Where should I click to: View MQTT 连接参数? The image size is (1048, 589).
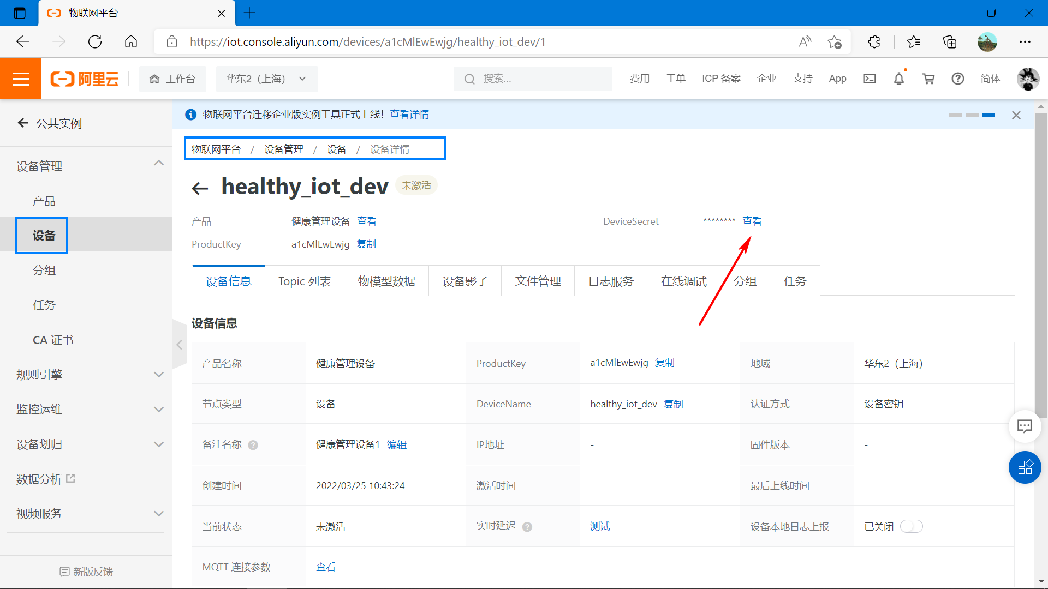326,567
